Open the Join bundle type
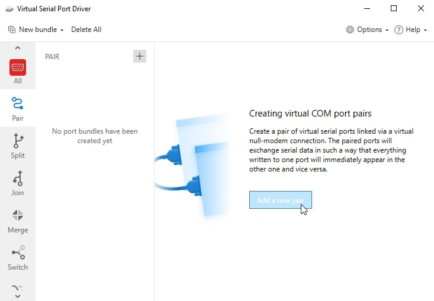This screenshot has width=434, height=301. [18, 183]
